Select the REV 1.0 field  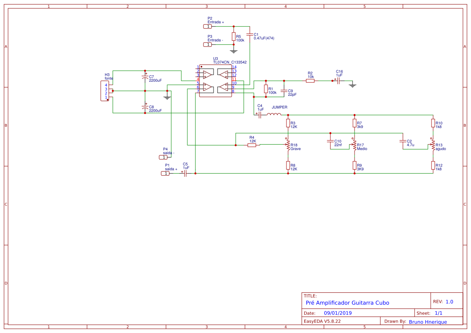coord(449,302)
